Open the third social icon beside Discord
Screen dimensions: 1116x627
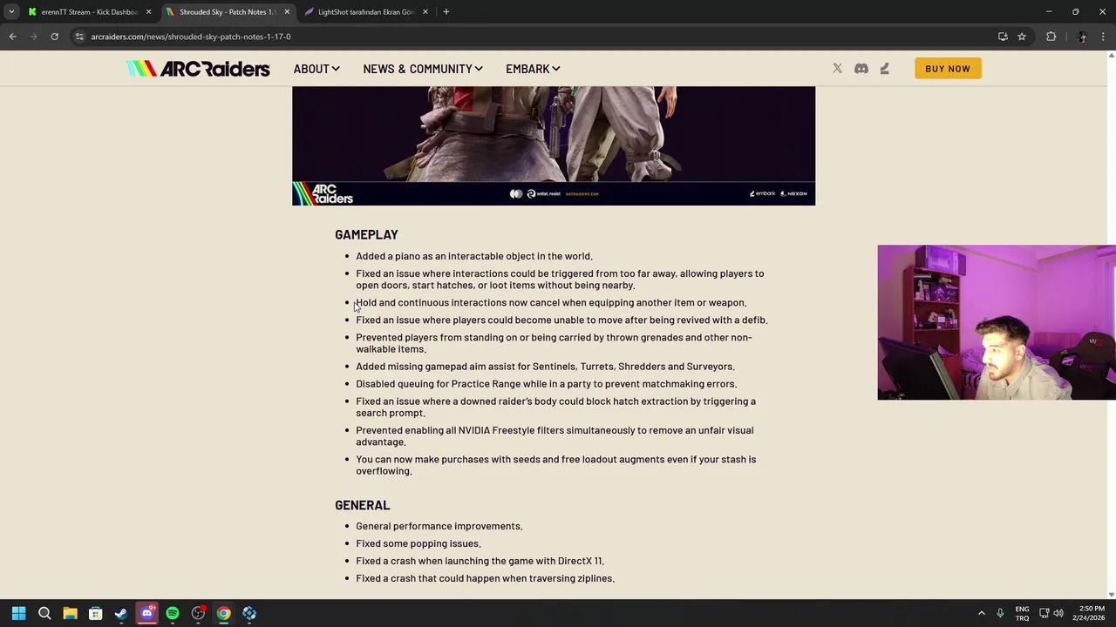(x=885, y=69)
